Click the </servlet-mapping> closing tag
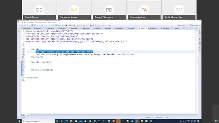Image resolution: width=219 pixels, height=123 pixels. [x=42, y=70]
